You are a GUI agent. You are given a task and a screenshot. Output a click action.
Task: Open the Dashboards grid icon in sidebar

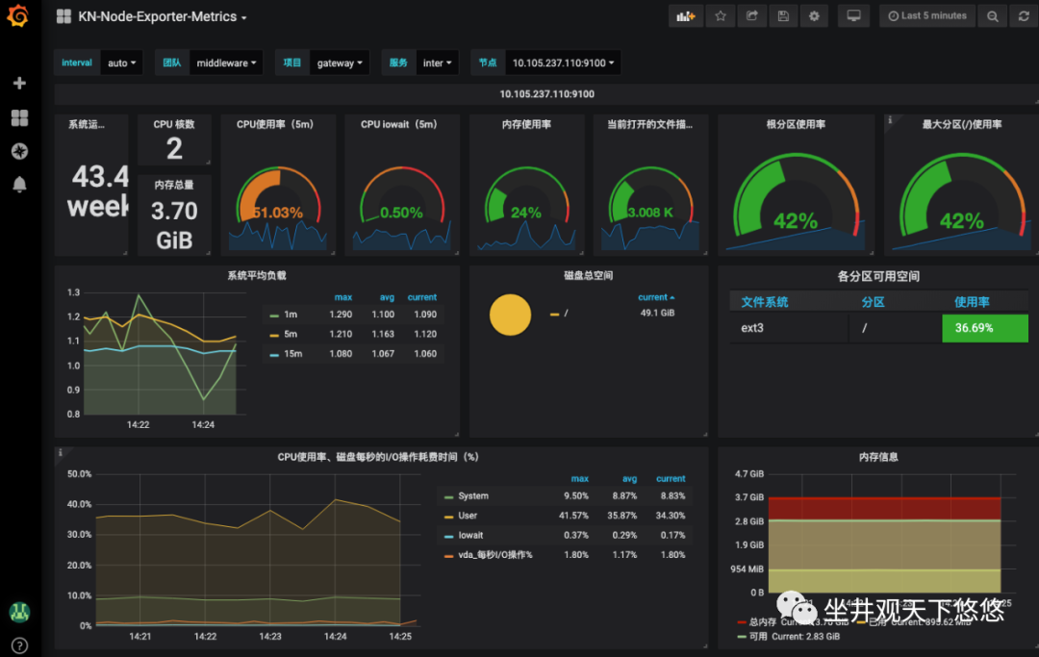[19, 117]
